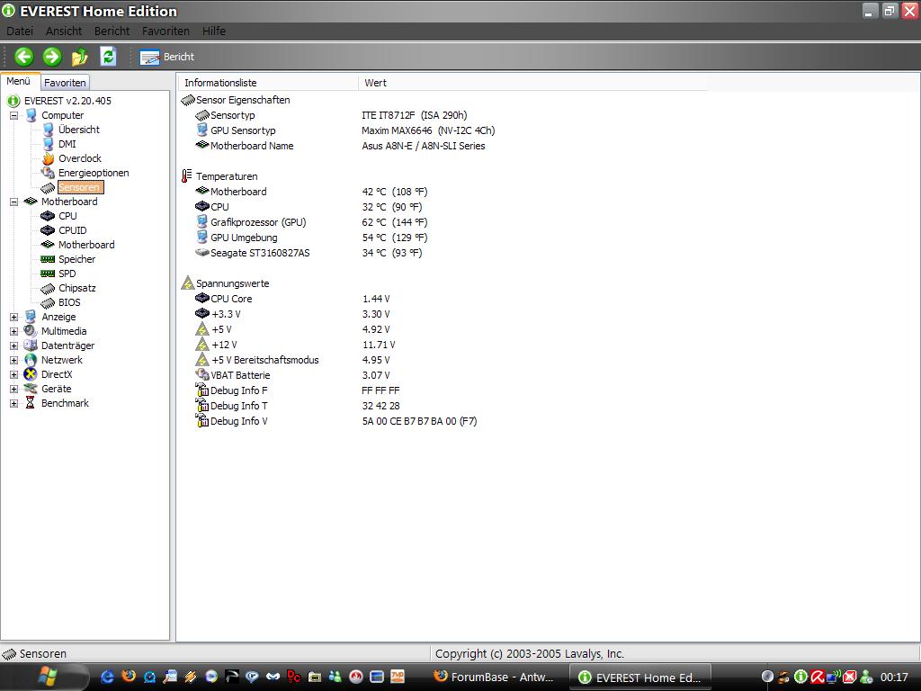Click the Up folder toolbar icon

pyautogui.click(x=79, y=57)
